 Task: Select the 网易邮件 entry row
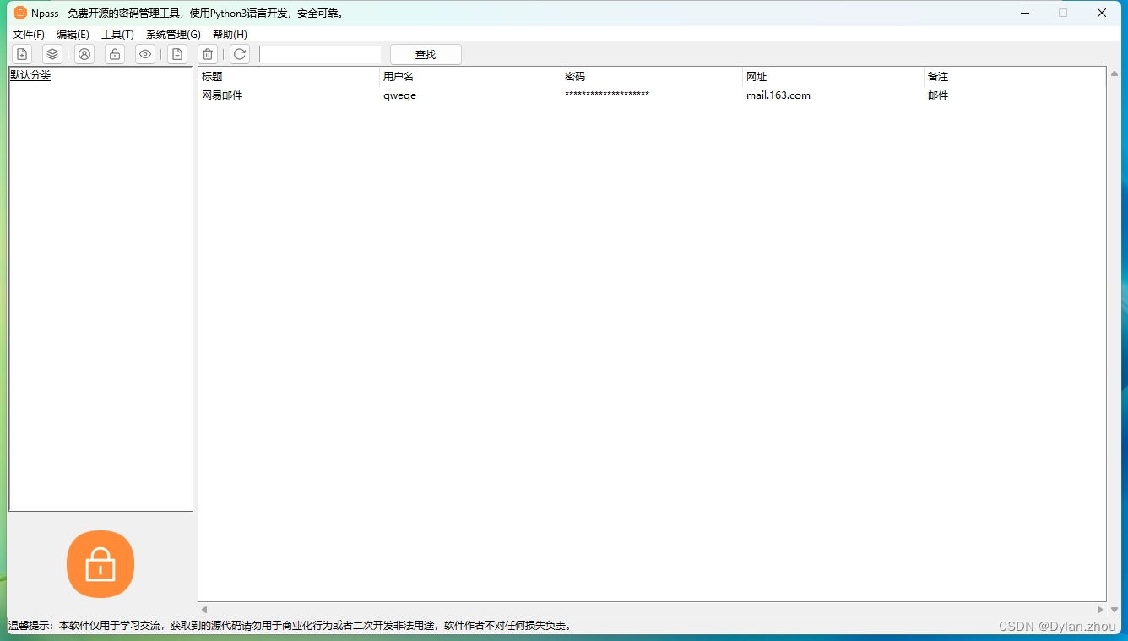[222, 95]
